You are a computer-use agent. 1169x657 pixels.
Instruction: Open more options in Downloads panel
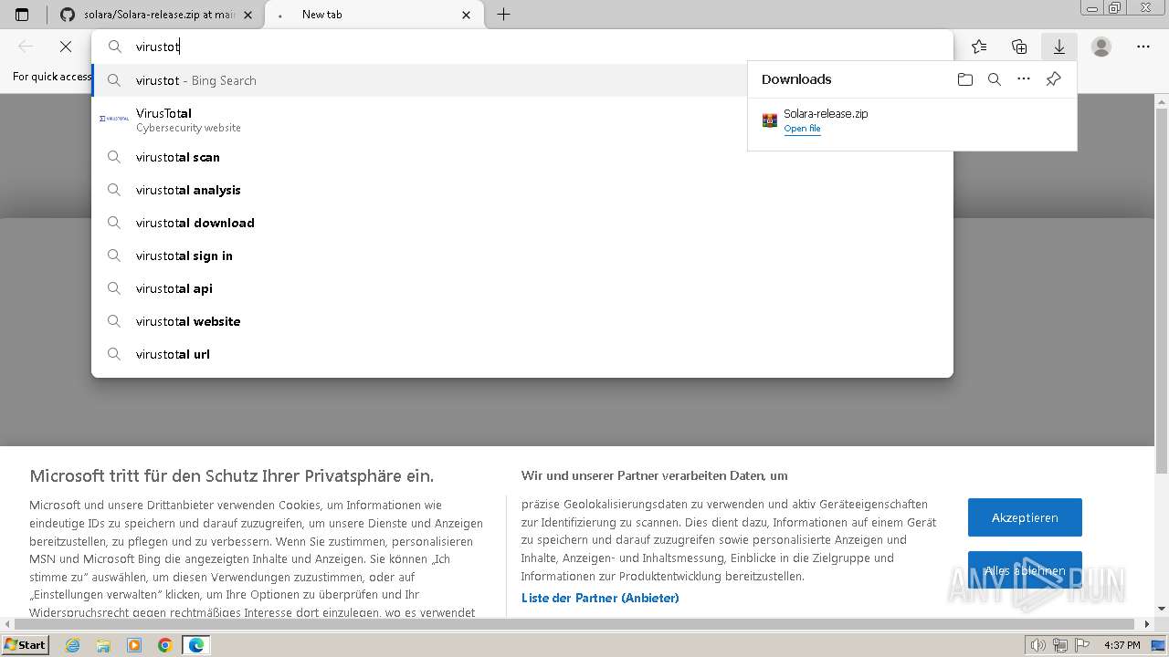(1024, 79)
